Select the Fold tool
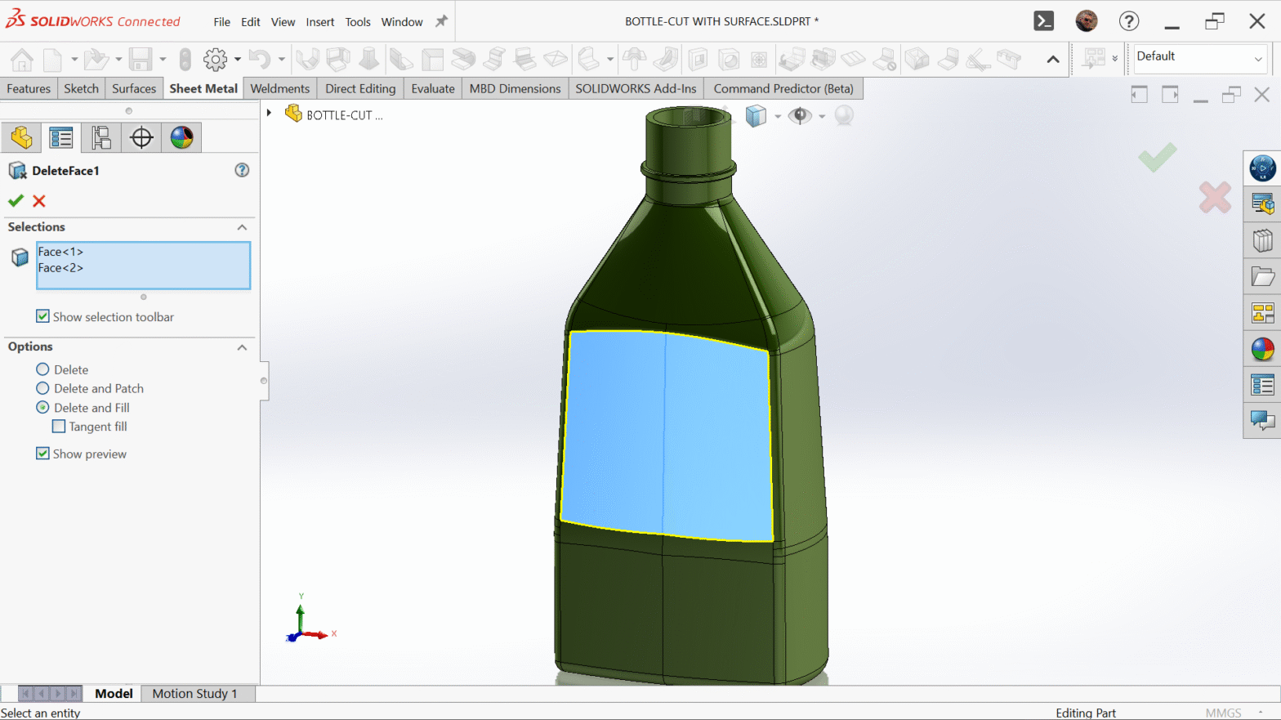 click(823, 59)
